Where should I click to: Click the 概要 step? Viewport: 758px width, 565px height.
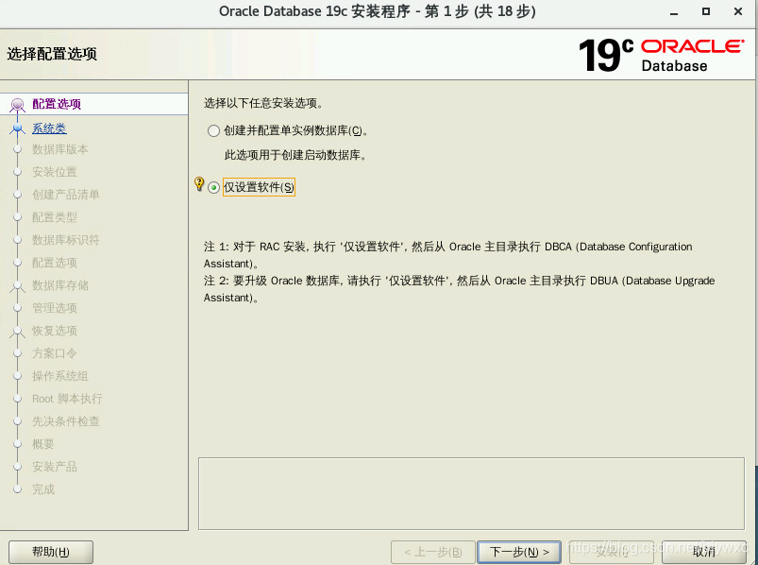tap(43, 444)
